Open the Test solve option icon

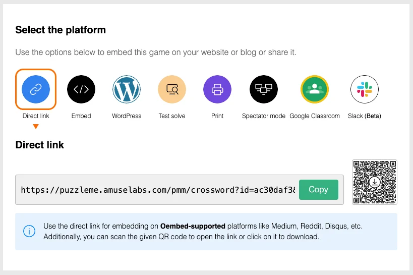[172, 89]
